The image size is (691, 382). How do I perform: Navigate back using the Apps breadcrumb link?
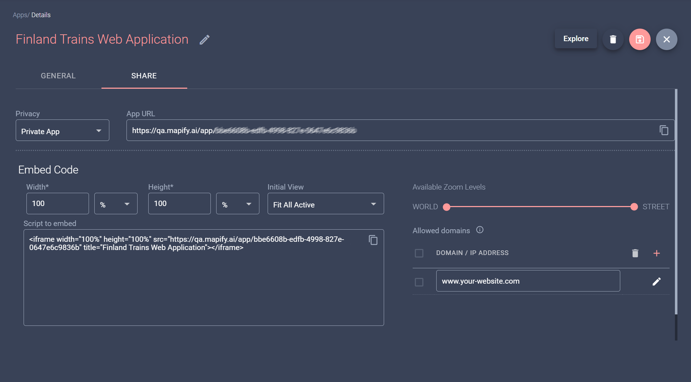(20, 15)
